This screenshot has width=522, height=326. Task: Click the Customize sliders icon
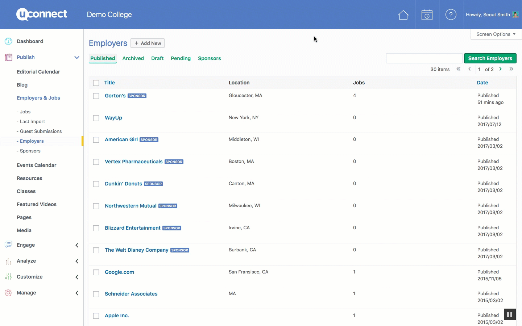click(8, 277)
